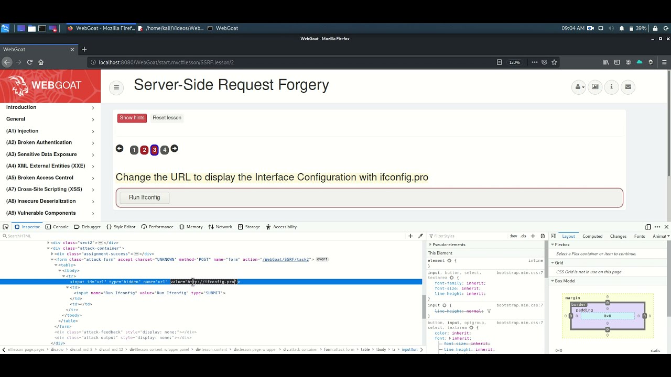Click filter icon next to line-height normal
671x377 pixels.
pos(489,311)
